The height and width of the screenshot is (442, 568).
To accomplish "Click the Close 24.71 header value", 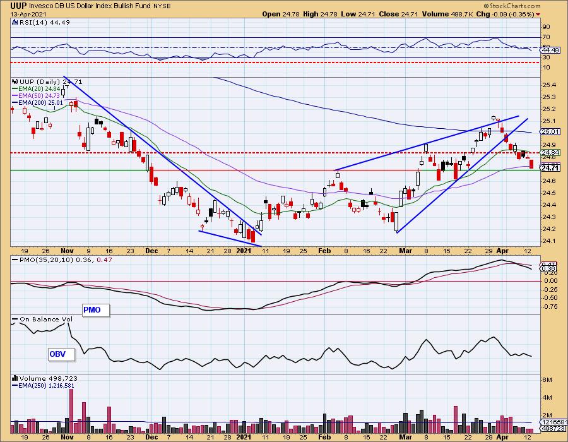I will pyautogui.click(x=398, y=14).
